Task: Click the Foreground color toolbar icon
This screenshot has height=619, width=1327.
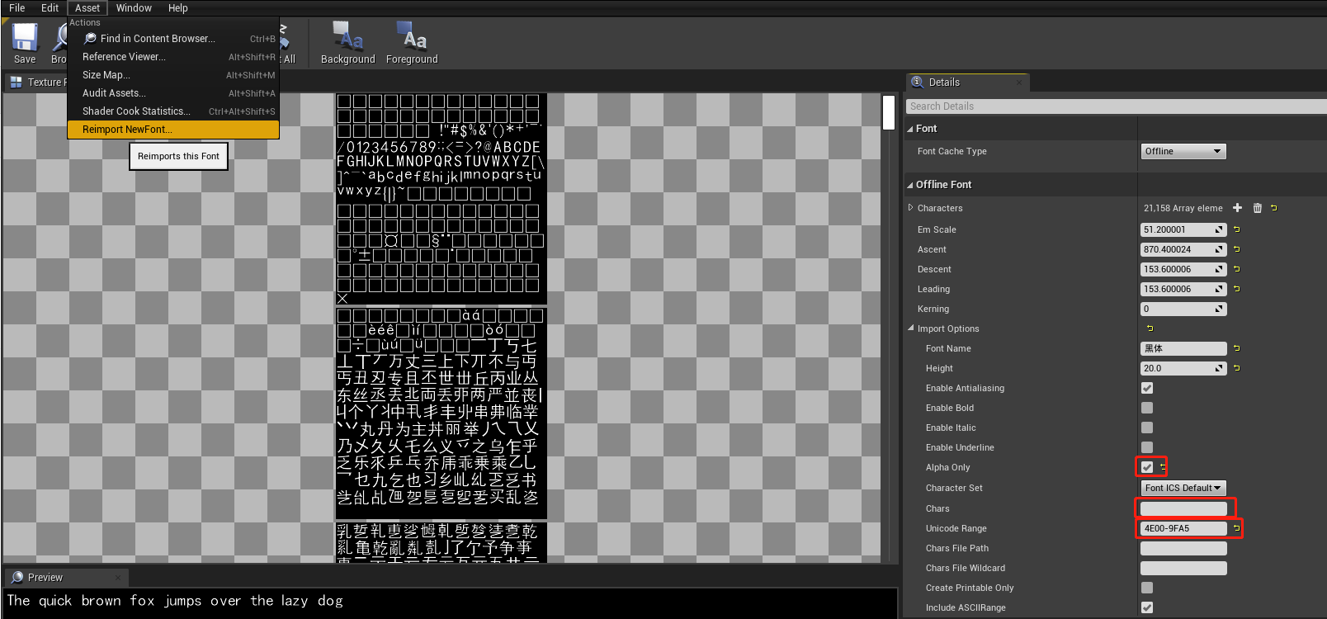Action: (x=411, y=36)
